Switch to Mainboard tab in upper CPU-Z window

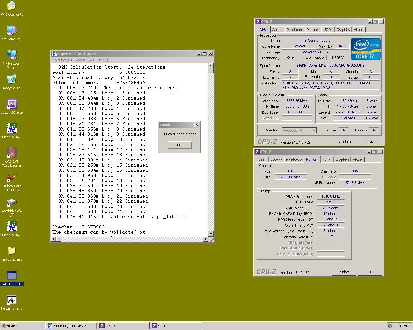pyautogui.click(x=295, y=30)
